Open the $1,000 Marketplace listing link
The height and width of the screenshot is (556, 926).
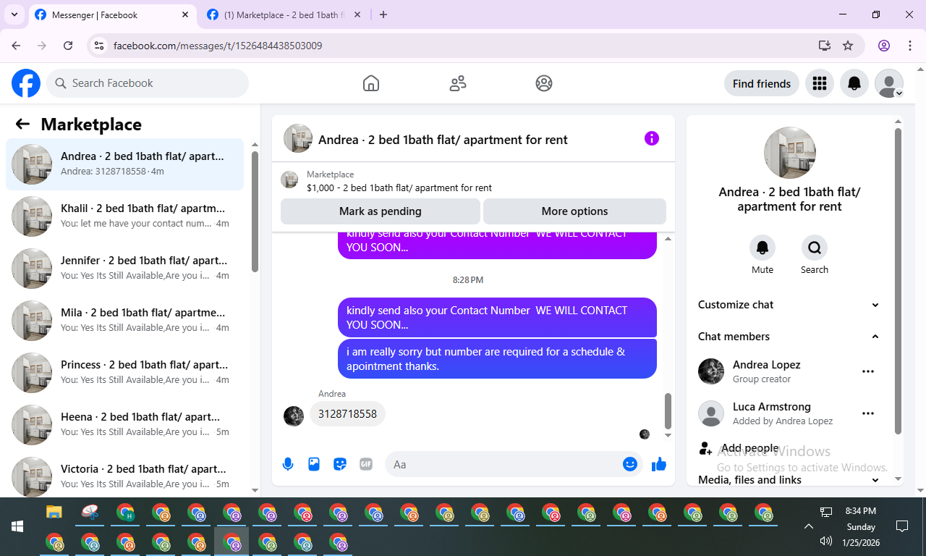click(x=399, y=188)
